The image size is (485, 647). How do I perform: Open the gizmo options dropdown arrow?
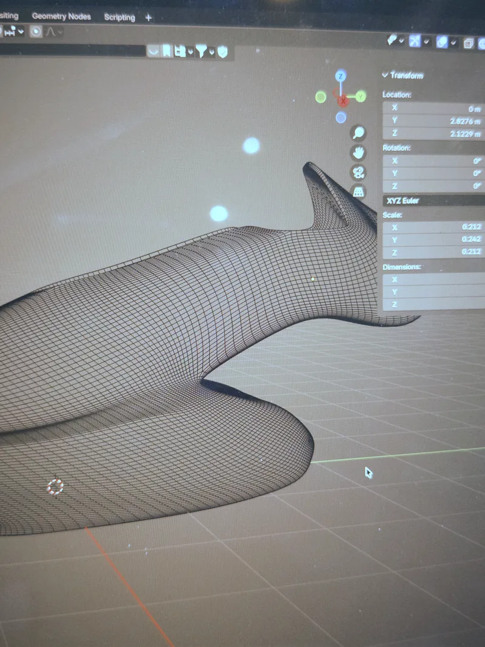pyautogui.click(x=426, y=42)
